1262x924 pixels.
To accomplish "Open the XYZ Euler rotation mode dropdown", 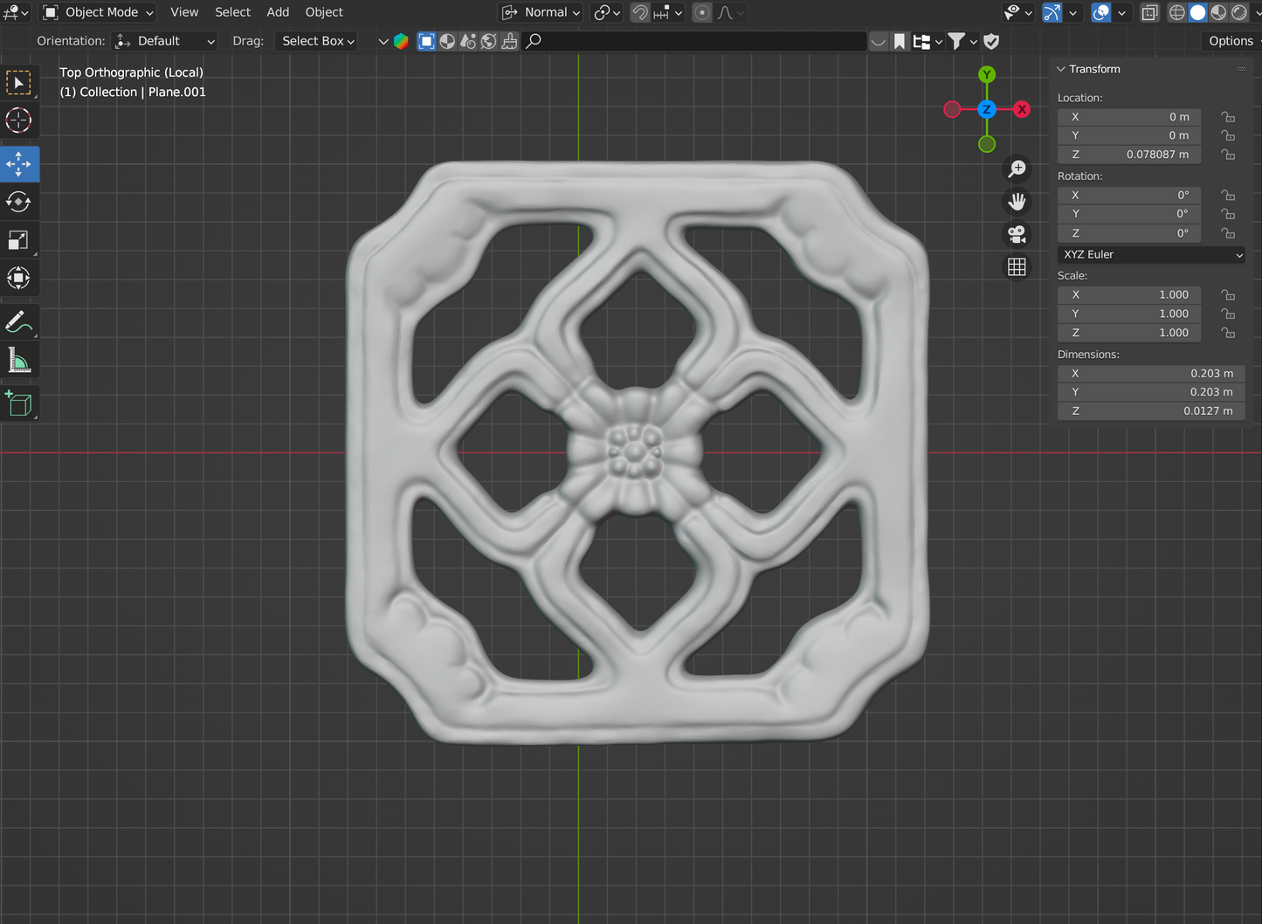I will [1151, 254].
